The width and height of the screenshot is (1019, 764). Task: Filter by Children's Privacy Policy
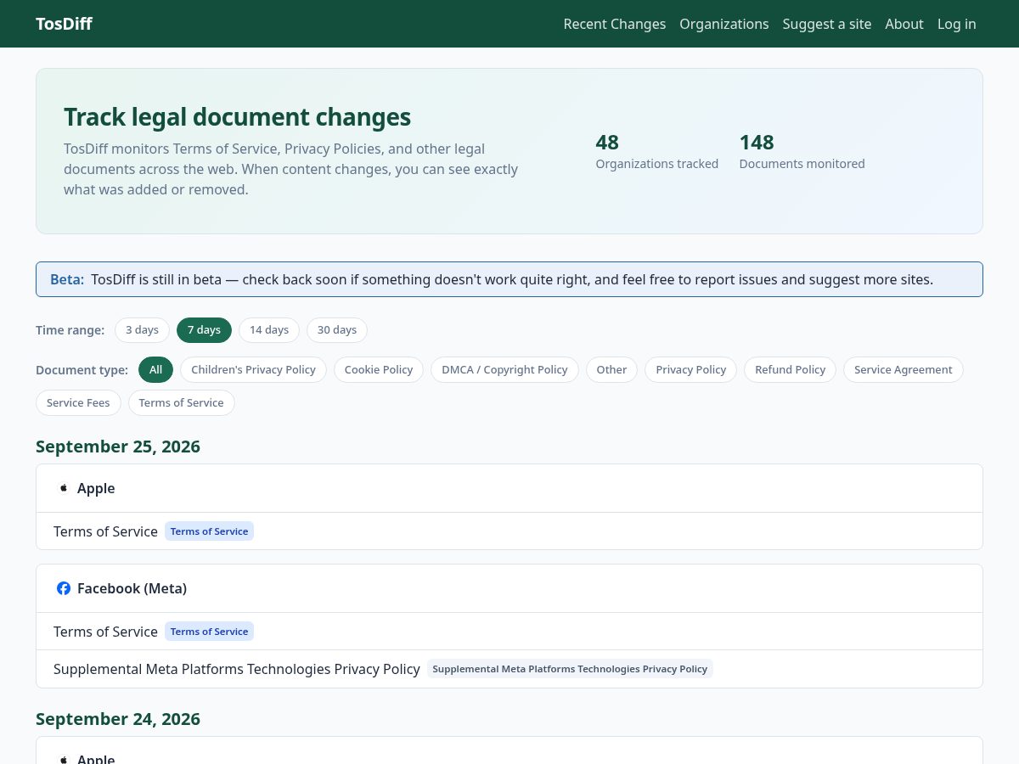tap(253, 370)
